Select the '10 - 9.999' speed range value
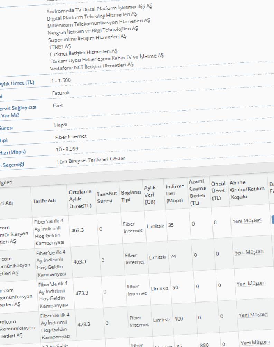The image size is (274, 347). pyautogui.click(x=67, y=149)
